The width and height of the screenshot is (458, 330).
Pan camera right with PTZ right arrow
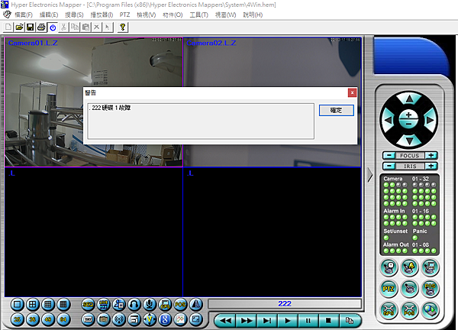coord(429,120)
